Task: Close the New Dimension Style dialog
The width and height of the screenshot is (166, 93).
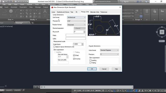Action: [120, 7]
